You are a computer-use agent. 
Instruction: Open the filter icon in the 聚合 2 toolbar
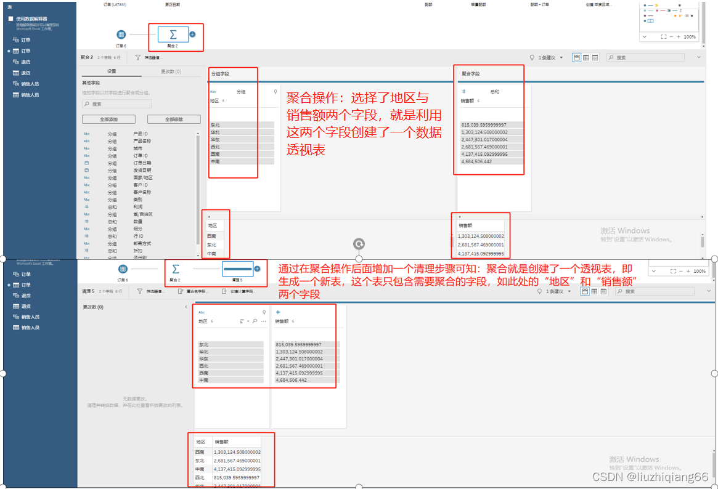138,58
